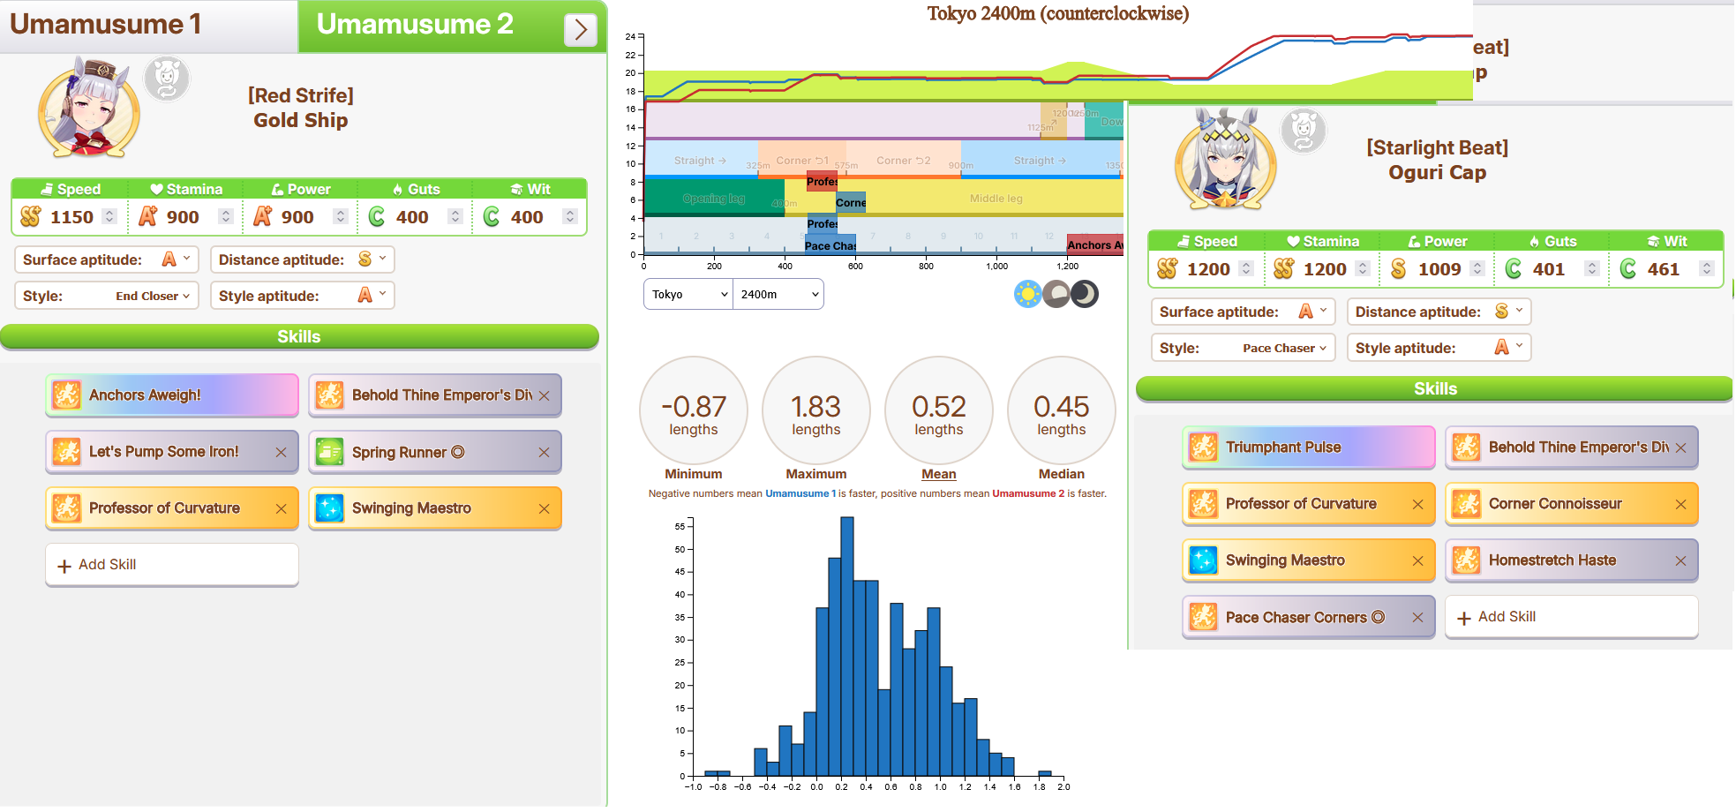Click the Pace Chaser Corners skill icon
Image resolution: width=1736 pixels, height=812 pixels.
(x=1203, y=617)
